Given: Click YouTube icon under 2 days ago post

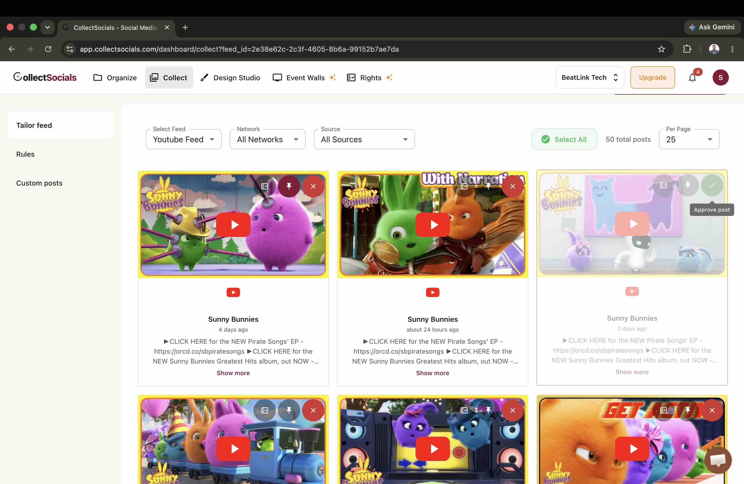Looking at the screenshot, I should pyautogui.click(x=632, y=291).
